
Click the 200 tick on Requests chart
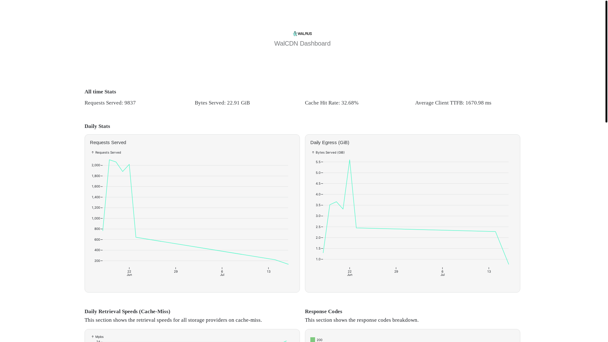pos(97,261)
